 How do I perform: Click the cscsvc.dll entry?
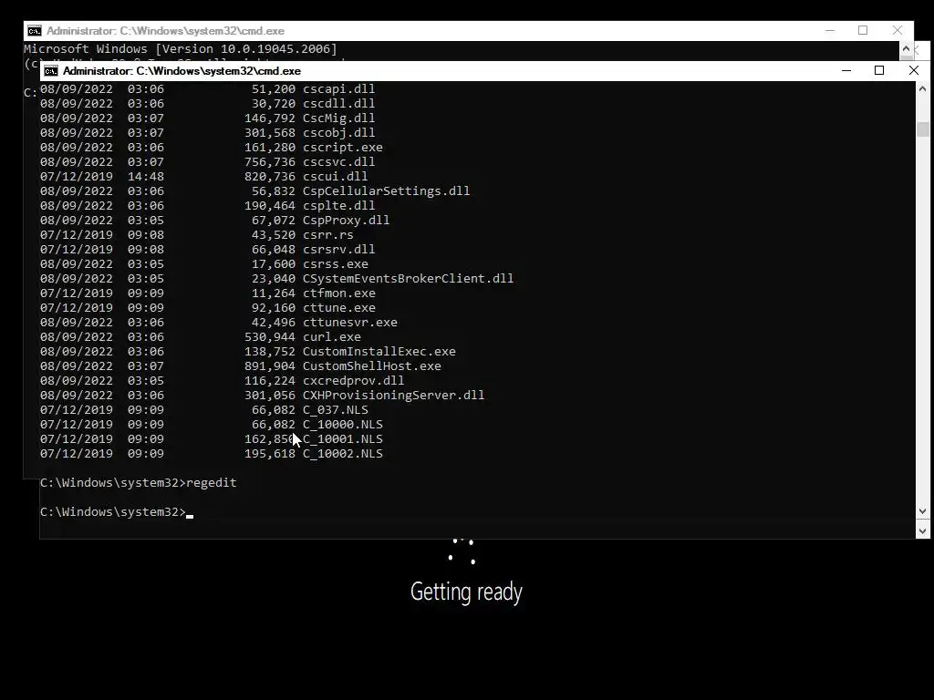207,162
